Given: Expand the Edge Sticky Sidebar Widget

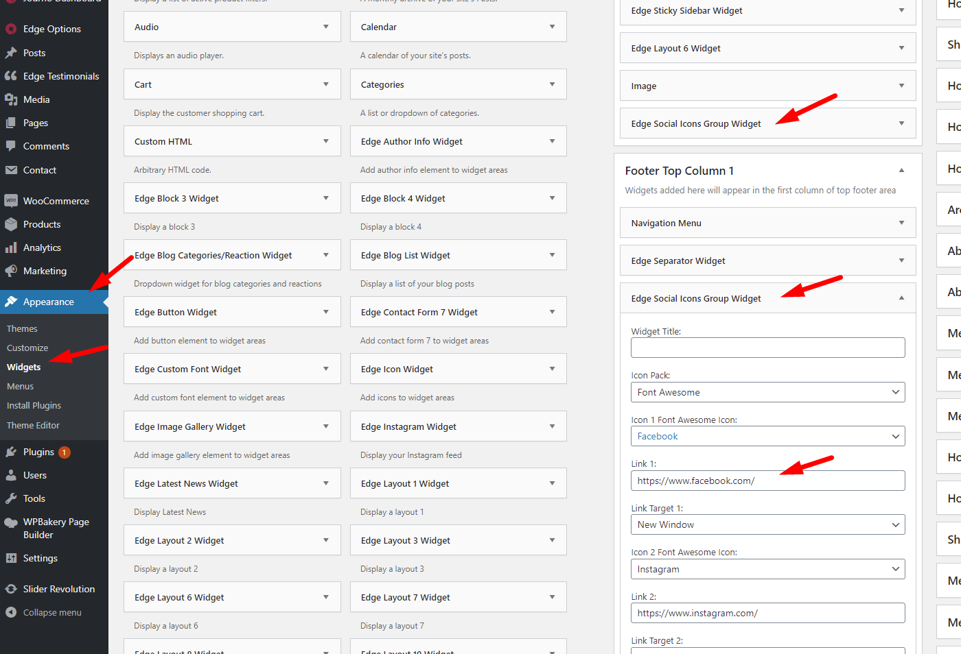Looking at the screenshot, I should 901,10.
